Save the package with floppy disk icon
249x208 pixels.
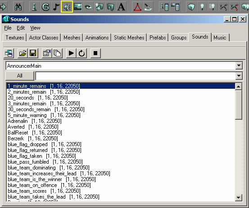pos(33,53)
